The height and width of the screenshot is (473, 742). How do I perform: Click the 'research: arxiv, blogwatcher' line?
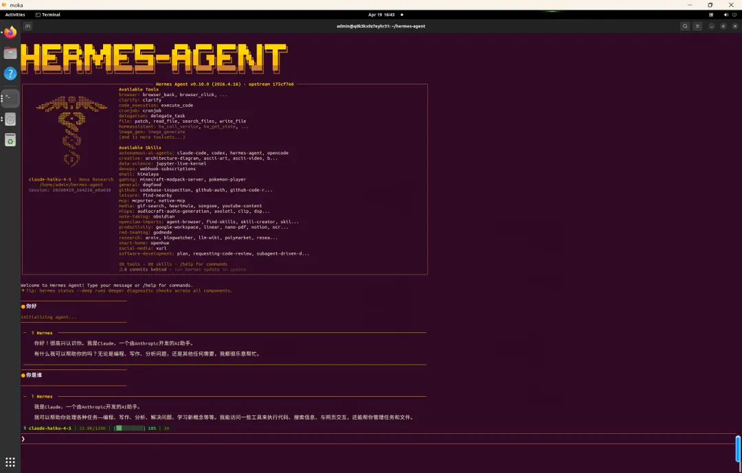199,238
